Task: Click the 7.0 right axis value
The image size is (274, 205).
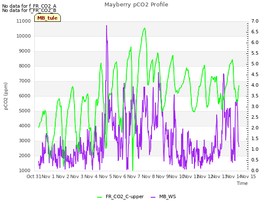Action: 255,21
